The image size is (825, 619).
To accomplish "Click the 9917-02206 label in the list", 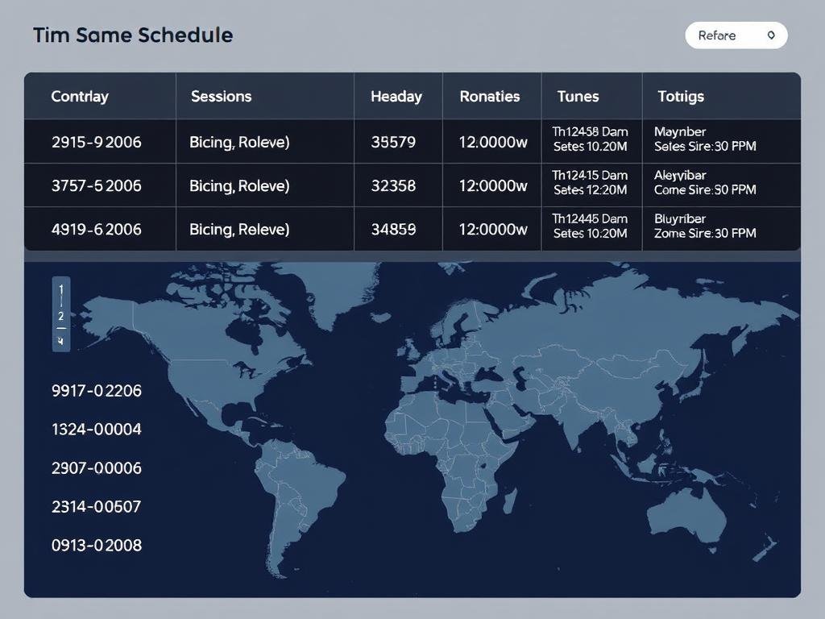I will (97, 390).
